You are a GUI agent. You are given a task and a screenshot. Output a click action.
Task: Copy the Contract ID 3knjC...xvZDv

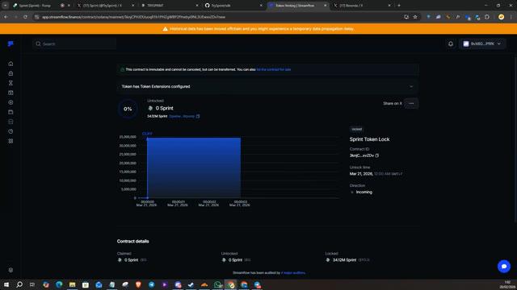(377, 155)
